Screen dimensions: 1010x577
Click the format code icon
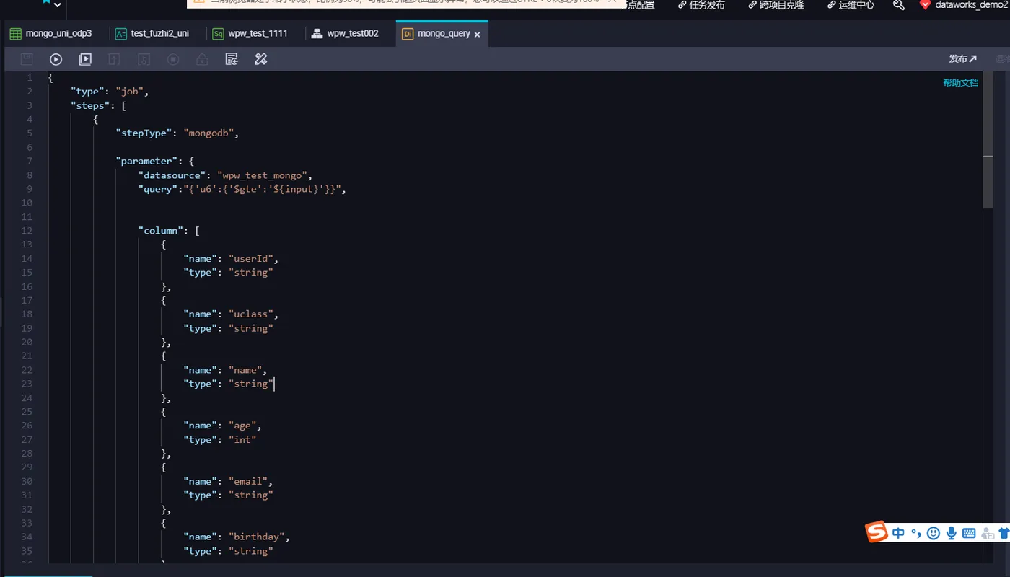click(x=232, y=59)
